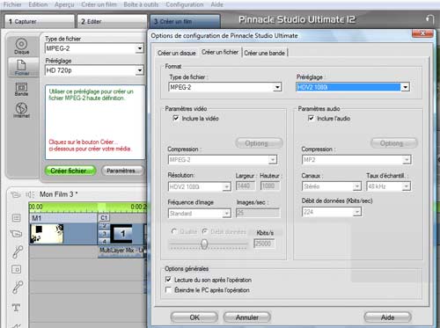Click the Paramètres button
440x328 pixels.
123,171
